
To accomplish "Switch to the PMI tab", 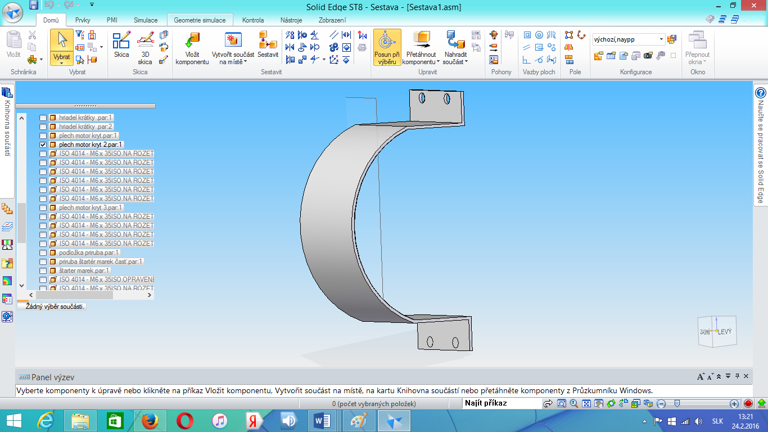I will coord(112,20).
